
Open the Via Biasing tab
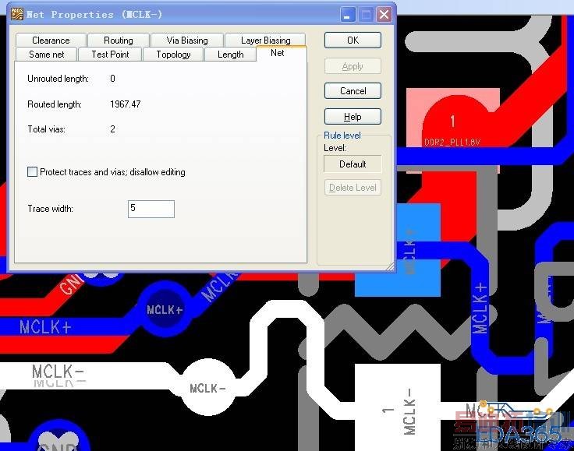tap(186, 40)
